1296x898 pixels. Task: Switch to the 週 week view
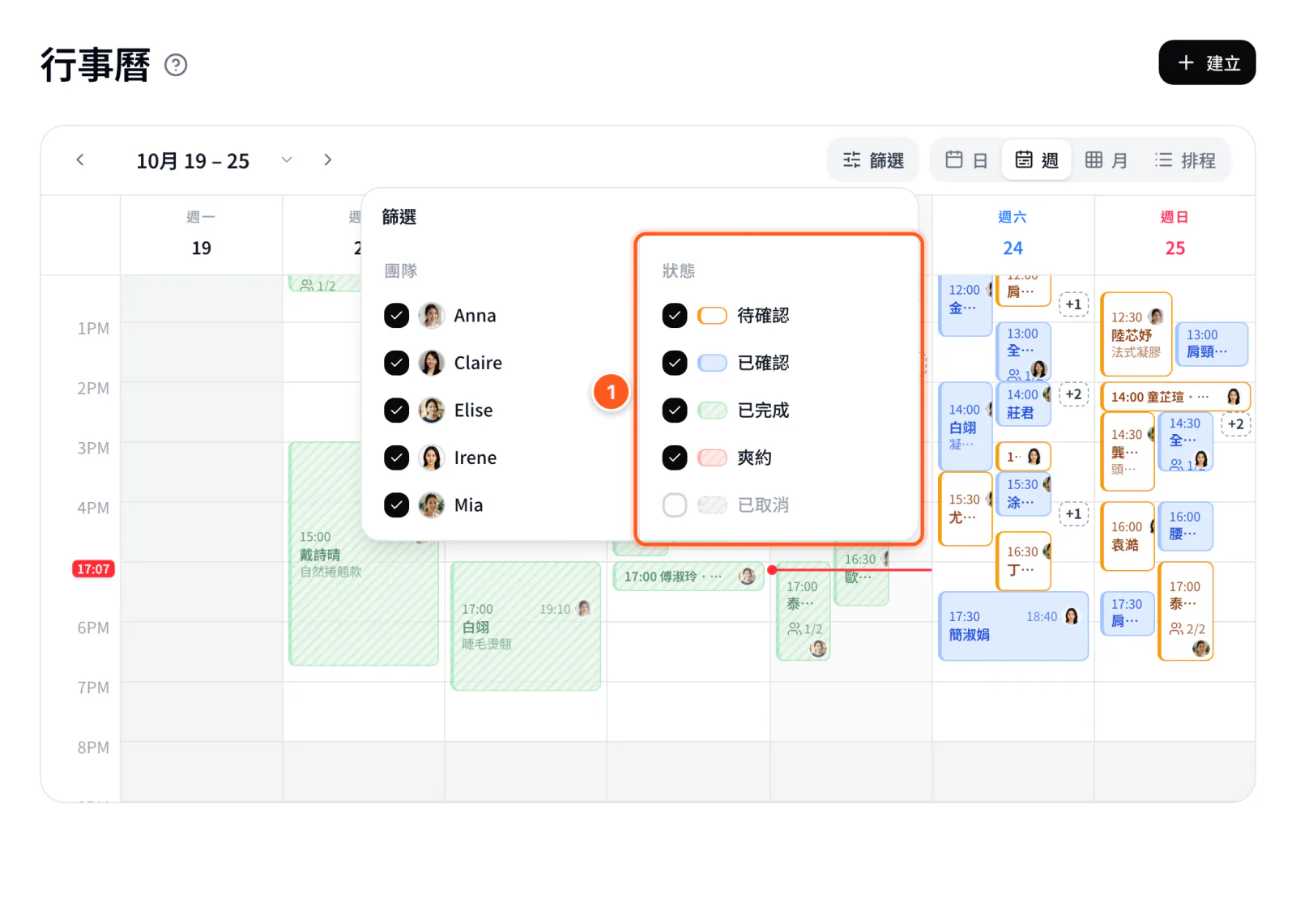click(1037, 160)
